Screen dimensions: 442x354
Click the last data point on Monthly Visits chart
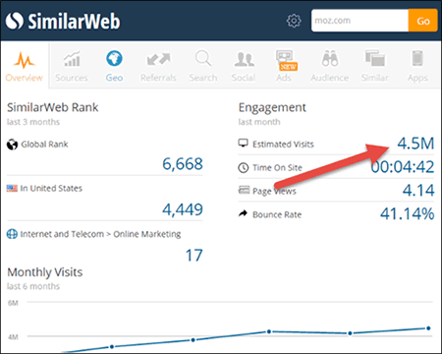428,328
